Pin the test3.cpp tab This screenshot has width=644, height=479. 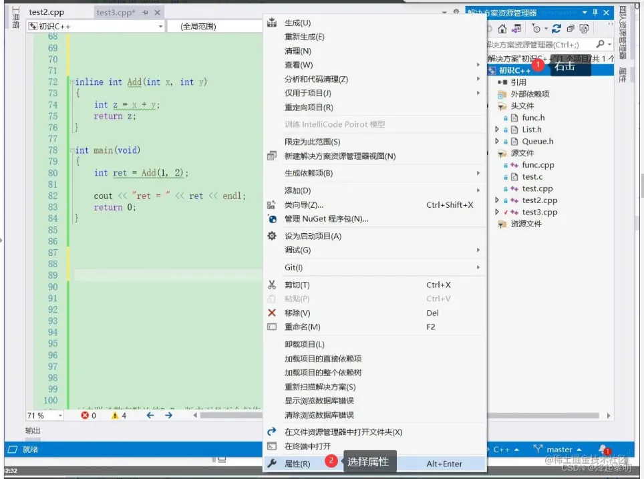[x=145, y=13]
